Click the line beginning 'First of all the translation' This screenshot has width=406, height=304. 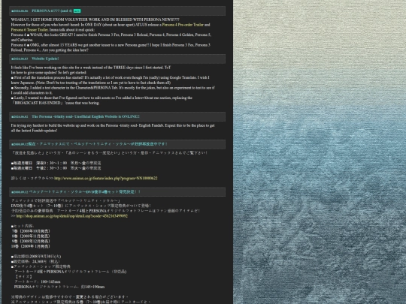click(x=110, y=77)
